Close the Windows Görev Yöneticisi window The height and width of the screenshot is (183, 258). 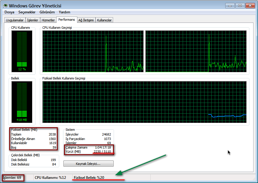point(250,6)
